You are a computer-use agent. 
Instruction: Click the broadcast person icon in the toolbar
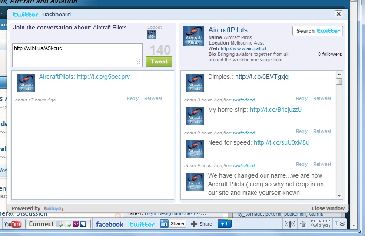(290, 224)
